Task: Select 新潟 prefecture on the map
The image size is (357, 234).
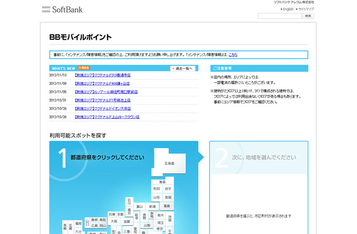Action: click(152, 207)
